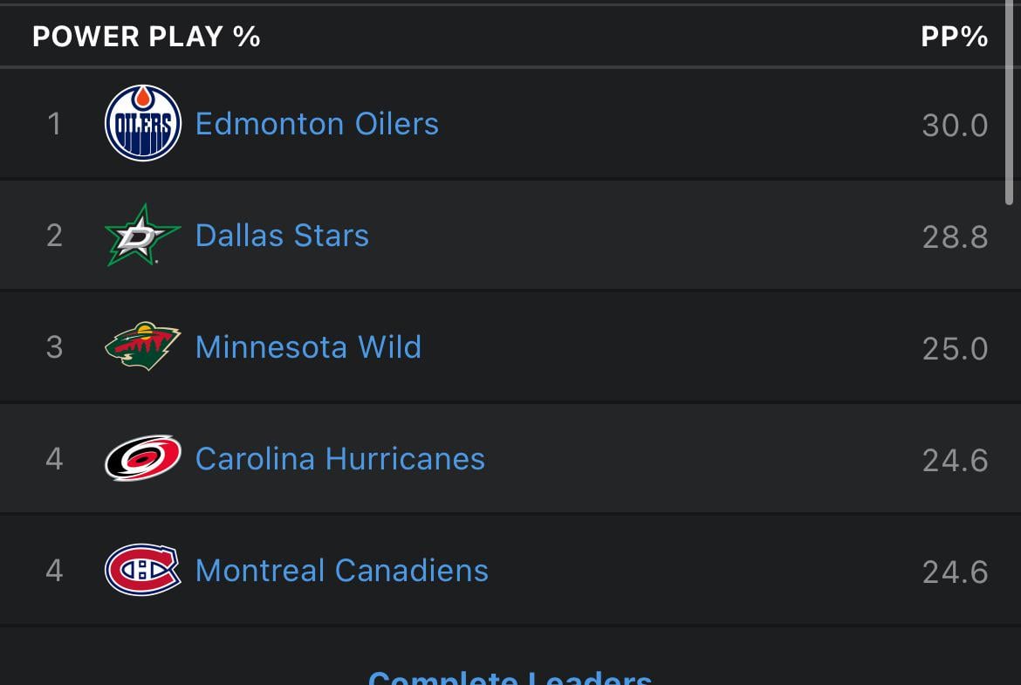Click the vertical scrollbar thumb
Screen dimensions: 1021x685
[x=1009, y=105]
